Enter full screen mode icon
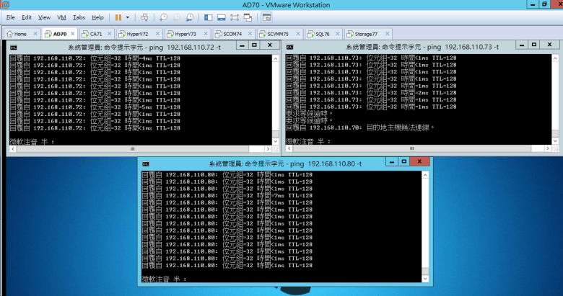563x296 pixels. coord(235,17)
